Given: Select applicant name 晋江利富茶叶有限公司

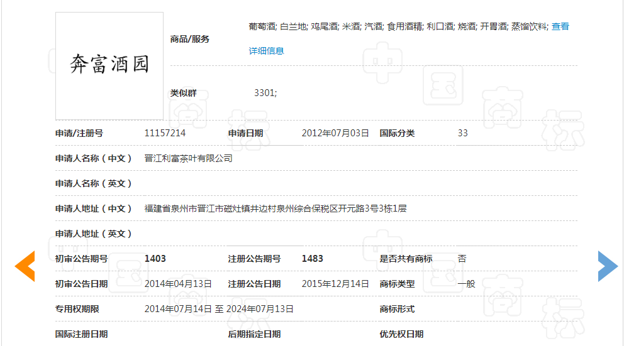Looking at the screenshot, I should coord(188,158).
